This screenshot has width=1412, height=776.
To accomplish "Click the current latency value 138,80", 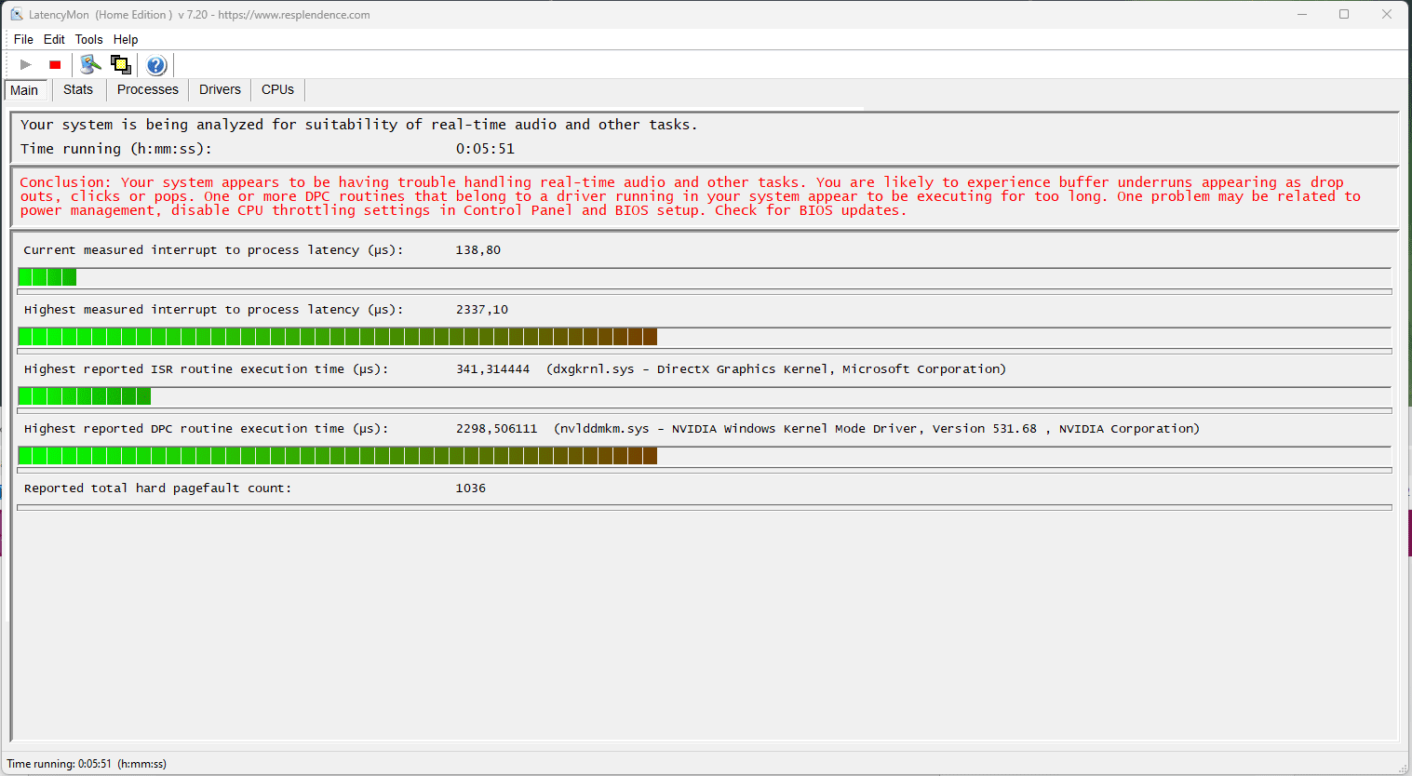I will 478,250.
